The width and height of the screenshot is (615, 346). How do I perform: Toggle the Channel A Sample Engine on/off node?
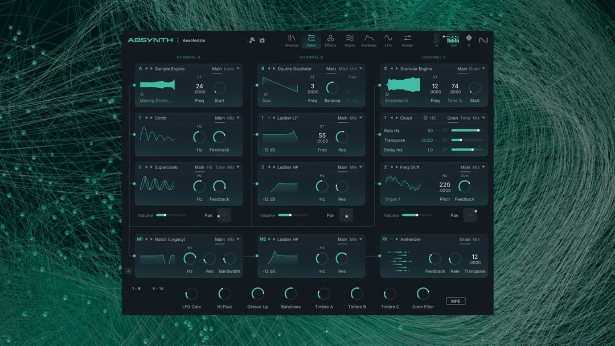click(134, 85)
